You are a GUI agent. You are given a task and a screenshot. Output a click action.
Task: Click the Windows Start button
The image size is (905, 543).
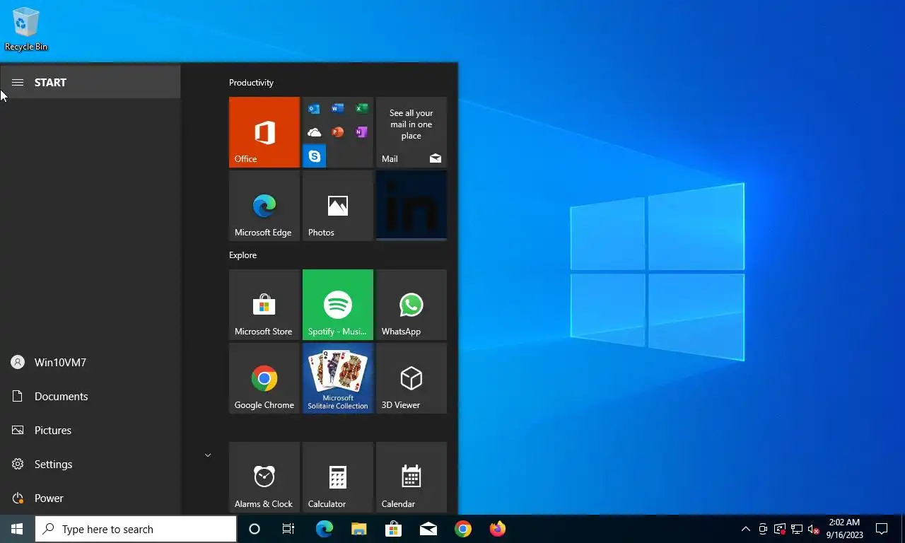[17, 529]
